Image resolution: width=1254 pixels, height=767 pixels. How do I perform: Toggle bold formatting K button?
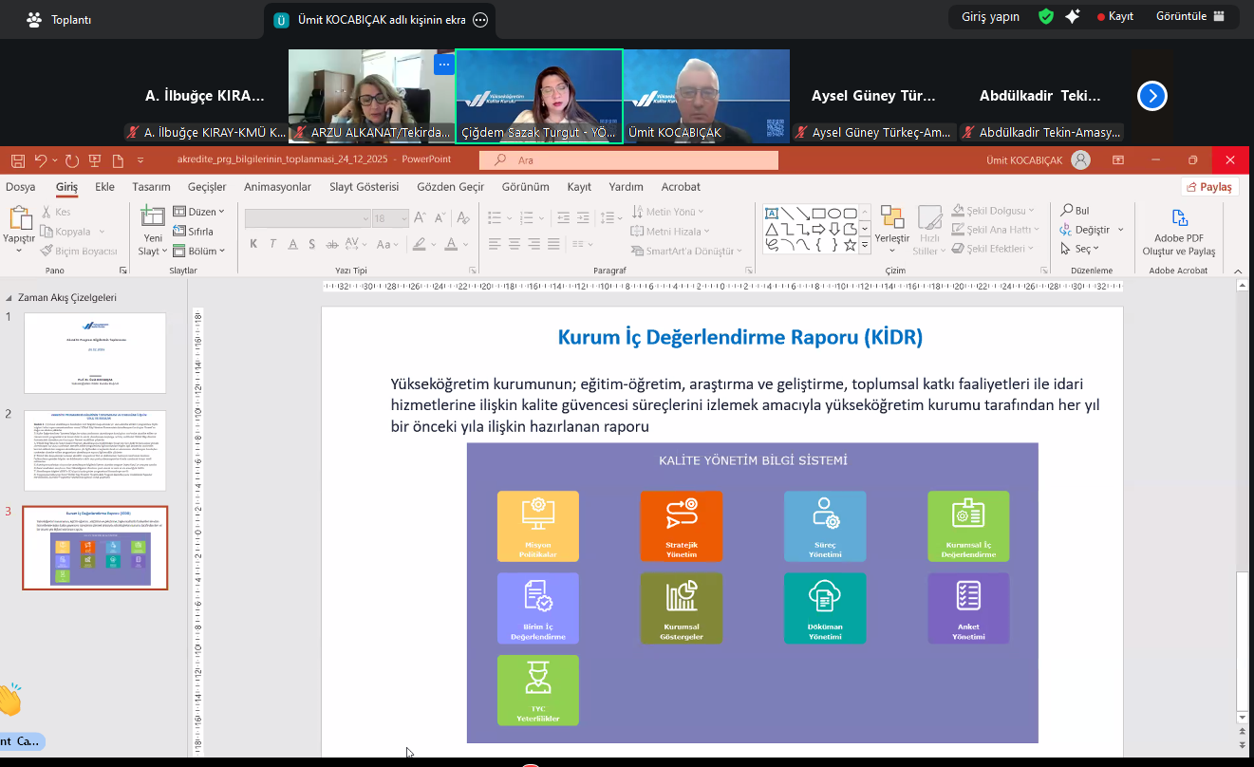coord(253,244)
